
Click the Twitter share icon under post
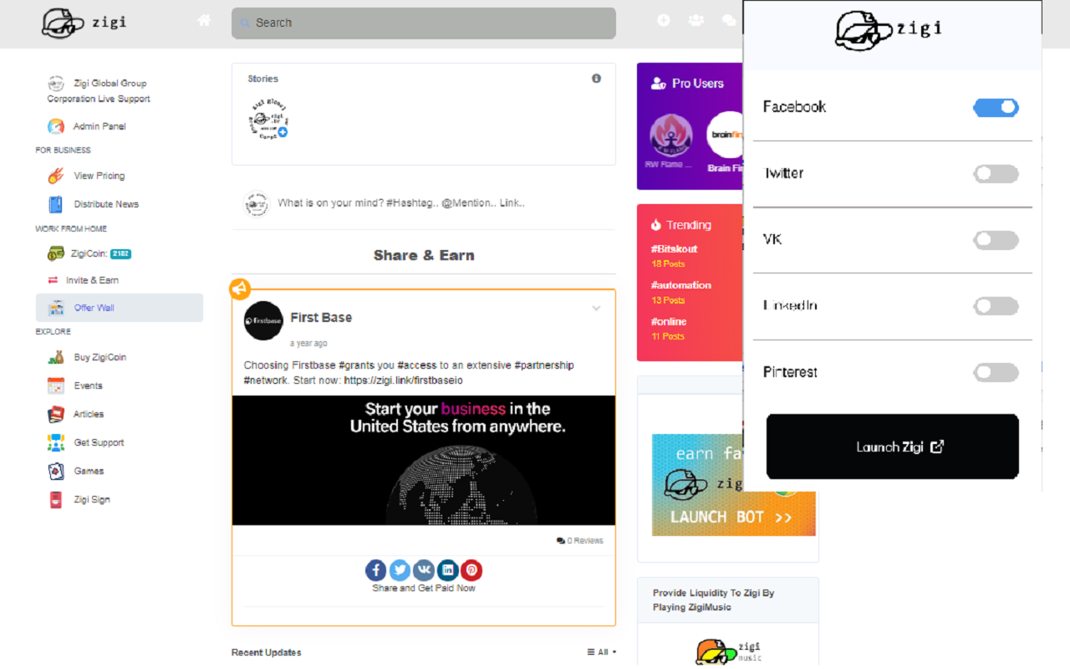tap(400, 570)
